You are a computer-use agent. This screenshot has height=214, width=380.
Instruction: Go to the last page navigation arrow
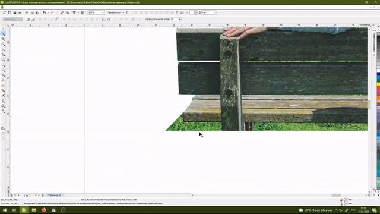tap(39, 195)
